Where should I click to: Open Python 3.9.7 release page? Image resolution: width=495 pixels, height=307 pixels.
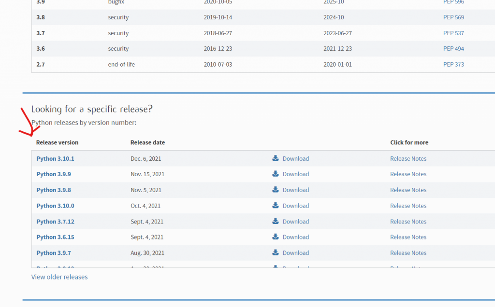(54, 253)
